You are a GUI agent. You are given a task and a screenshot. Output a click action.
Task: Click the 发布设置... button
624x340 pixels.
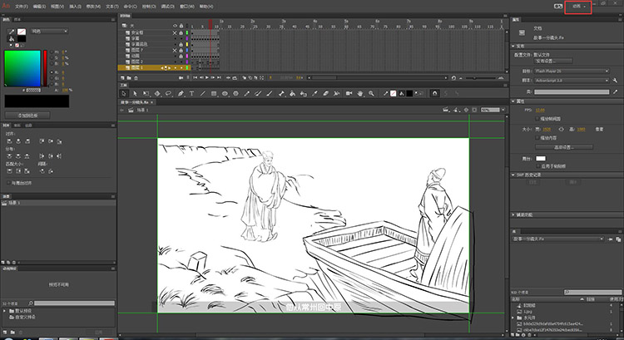coord(553,62)
